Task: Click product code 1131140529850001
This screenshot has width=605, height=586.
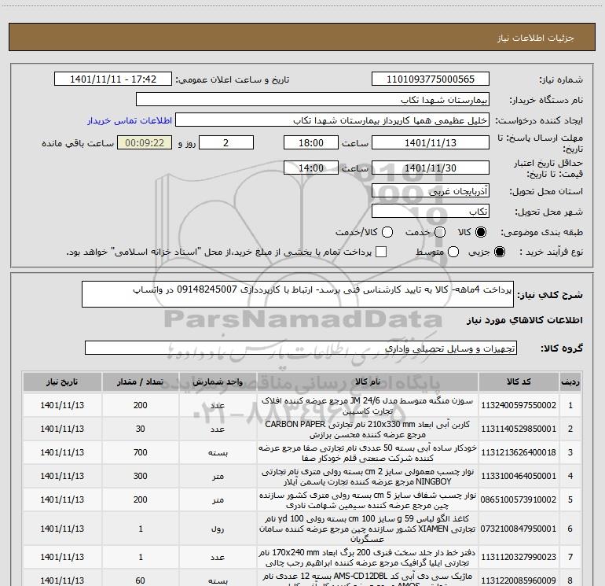Action: 519,429
